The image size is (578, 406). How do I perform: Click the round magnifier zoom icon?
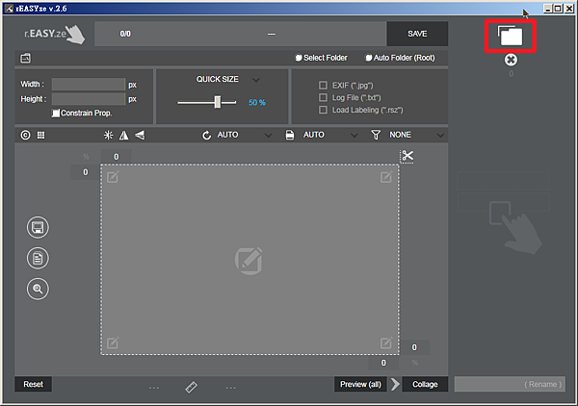pos(38,289)
